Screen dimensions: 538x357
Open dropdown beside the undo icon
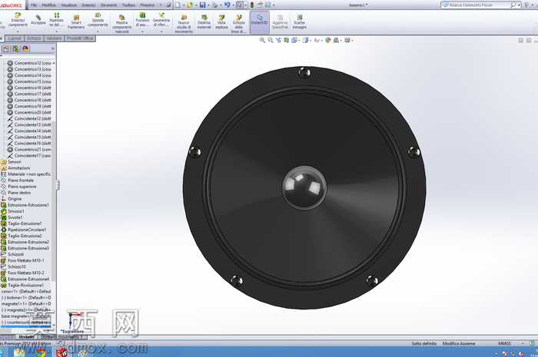point(233,5)
